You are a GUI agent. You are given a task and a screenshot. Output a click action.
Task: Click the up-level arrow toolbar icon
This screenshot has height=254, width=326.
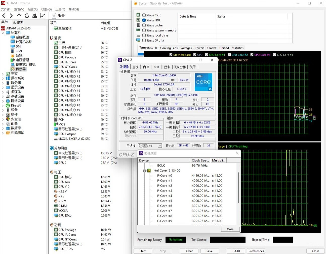(x=19, y=16)
